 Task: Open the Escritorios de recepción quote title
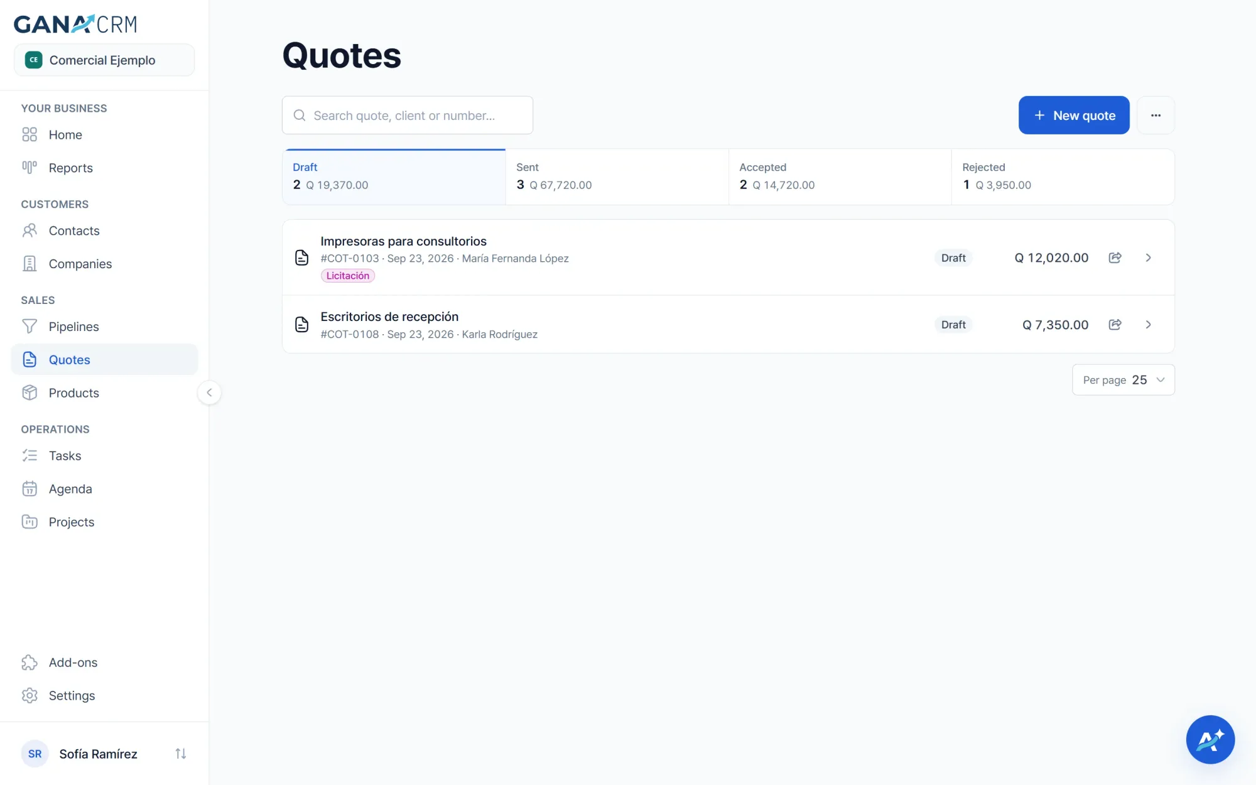point(389,317)
